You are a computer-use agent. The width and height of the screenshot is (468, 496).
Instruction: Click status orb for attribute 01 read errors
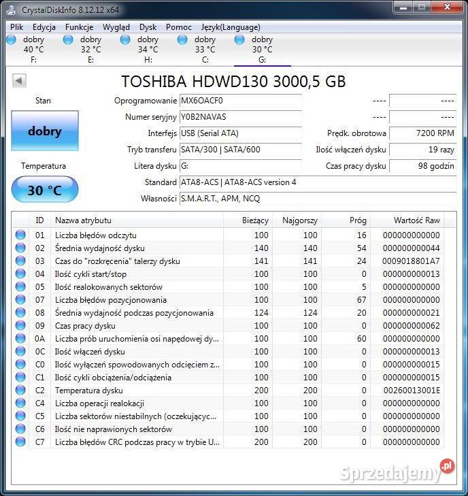(x=20, y=235)
